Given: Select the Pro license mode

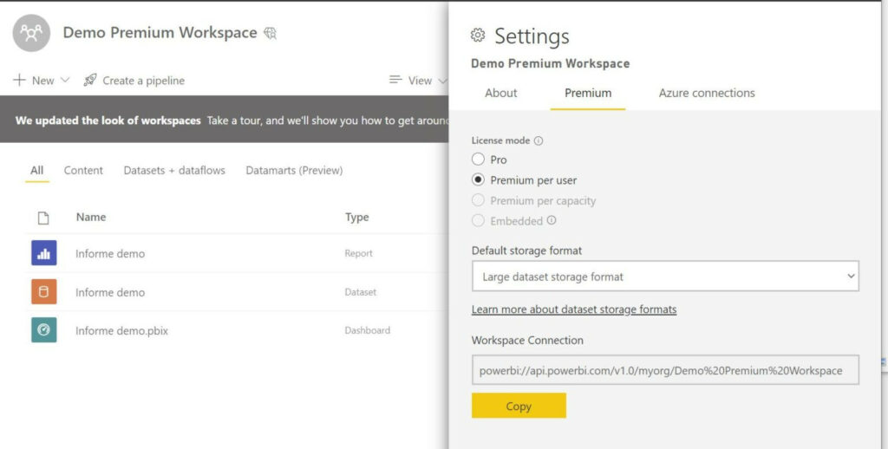Looking at the screenshot, I should tap(478, 159).
